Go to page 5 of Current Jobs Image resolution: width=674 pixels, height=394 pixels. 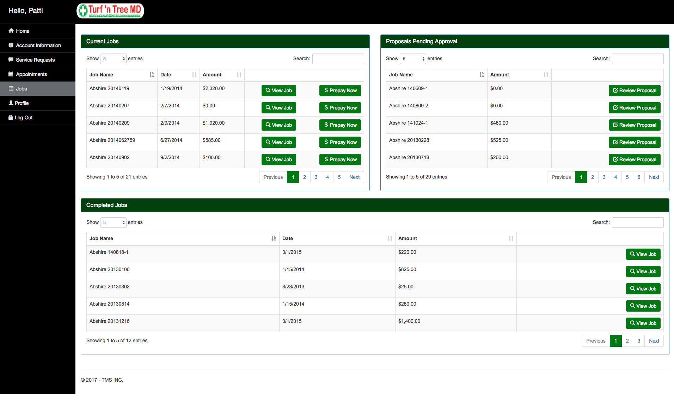pyautogui.click(x=339, y=177)
